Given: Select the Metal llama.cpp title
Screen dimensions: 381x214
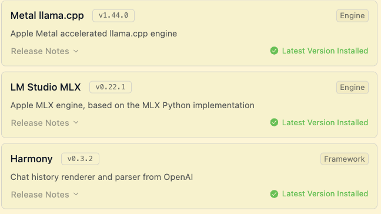Looking at the screenshot, I should click(x=47, y=16).
